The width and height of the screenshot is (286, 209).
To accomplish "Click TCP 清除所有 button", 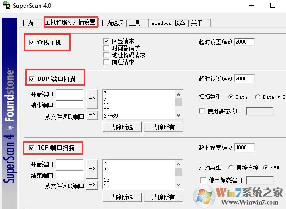I will click(x=164, y=197).
